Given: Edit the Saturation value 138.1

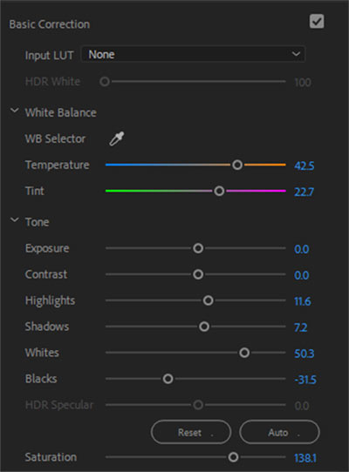Looking at the screenshot, I should (305, 458).
